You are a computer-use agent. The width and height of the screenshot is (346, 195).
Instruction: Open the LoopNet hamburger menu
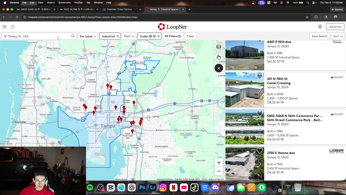click(4, 27)
